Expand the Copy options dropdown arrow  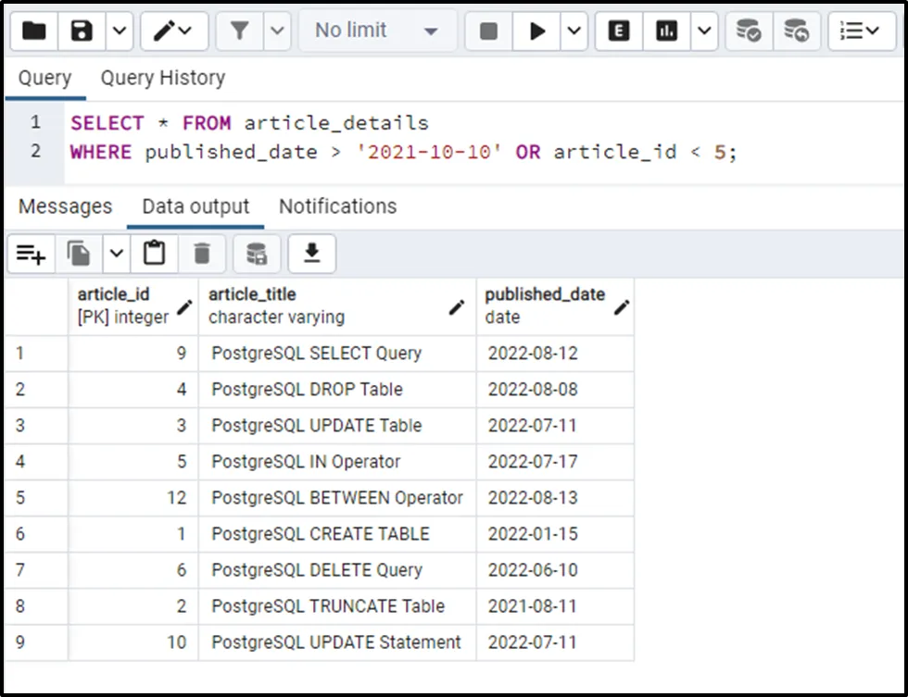(116, 254)
